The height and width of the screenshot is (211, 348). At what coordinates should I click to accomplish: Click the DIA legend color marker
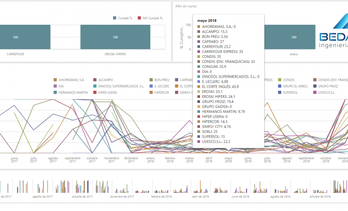coord(55,86)
